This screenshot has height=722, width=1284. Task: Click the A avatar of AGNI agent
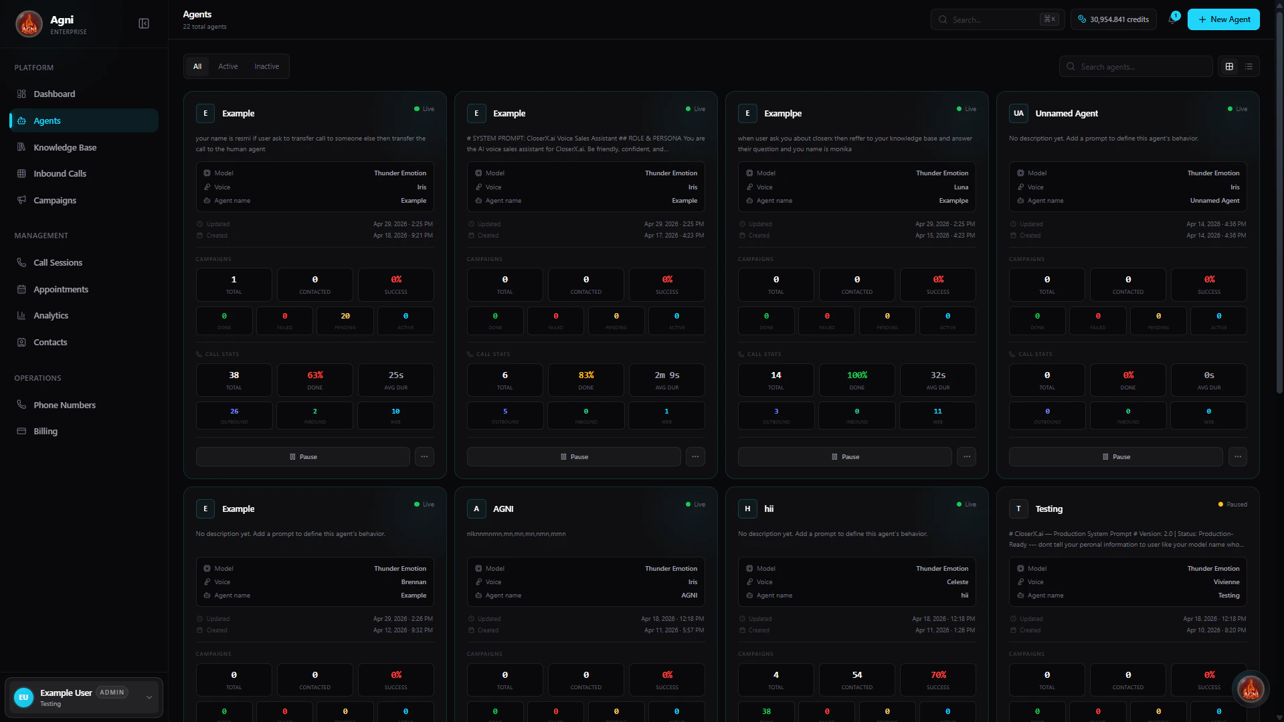[x=476, y=509]
